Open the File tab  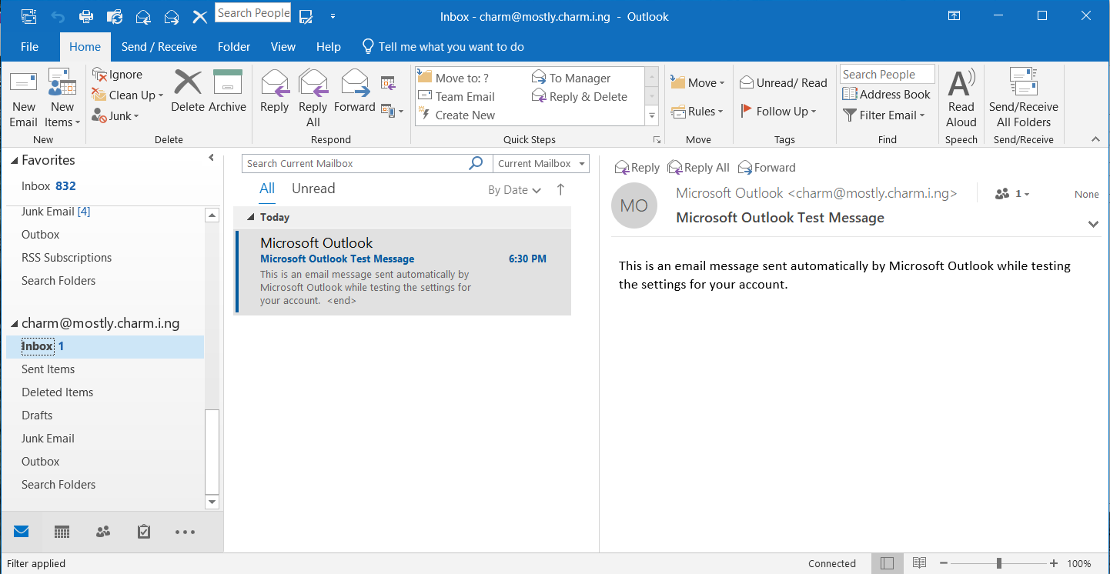pyautogui.click(x=29, y=46)
